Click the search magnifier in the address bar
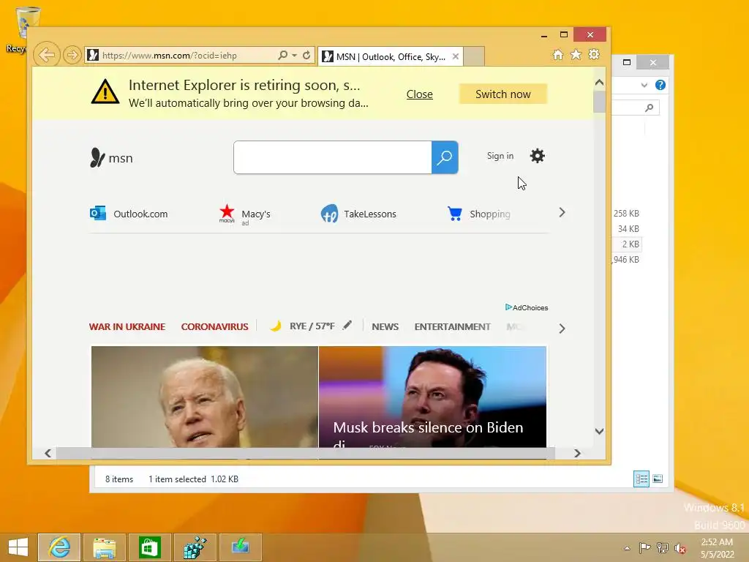Viewport: 749px width, 562px height. coord(283,55)
